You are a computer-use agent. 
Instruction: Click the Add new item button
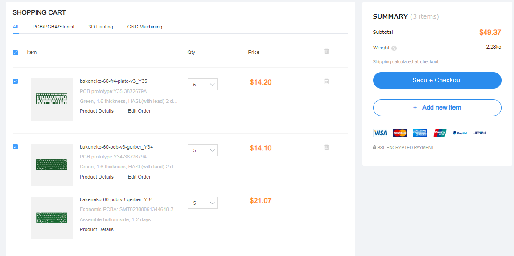(437, 108)
